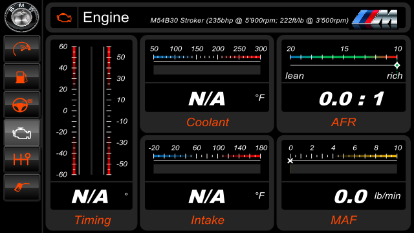Click the Intake temperature bar gauge
This screenshot has height=233, width=414.
coord(207,161)
